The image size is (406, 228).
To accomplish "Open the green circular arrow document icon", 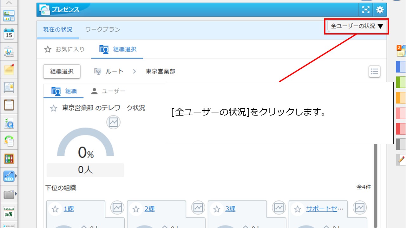I will click(9, 141).
